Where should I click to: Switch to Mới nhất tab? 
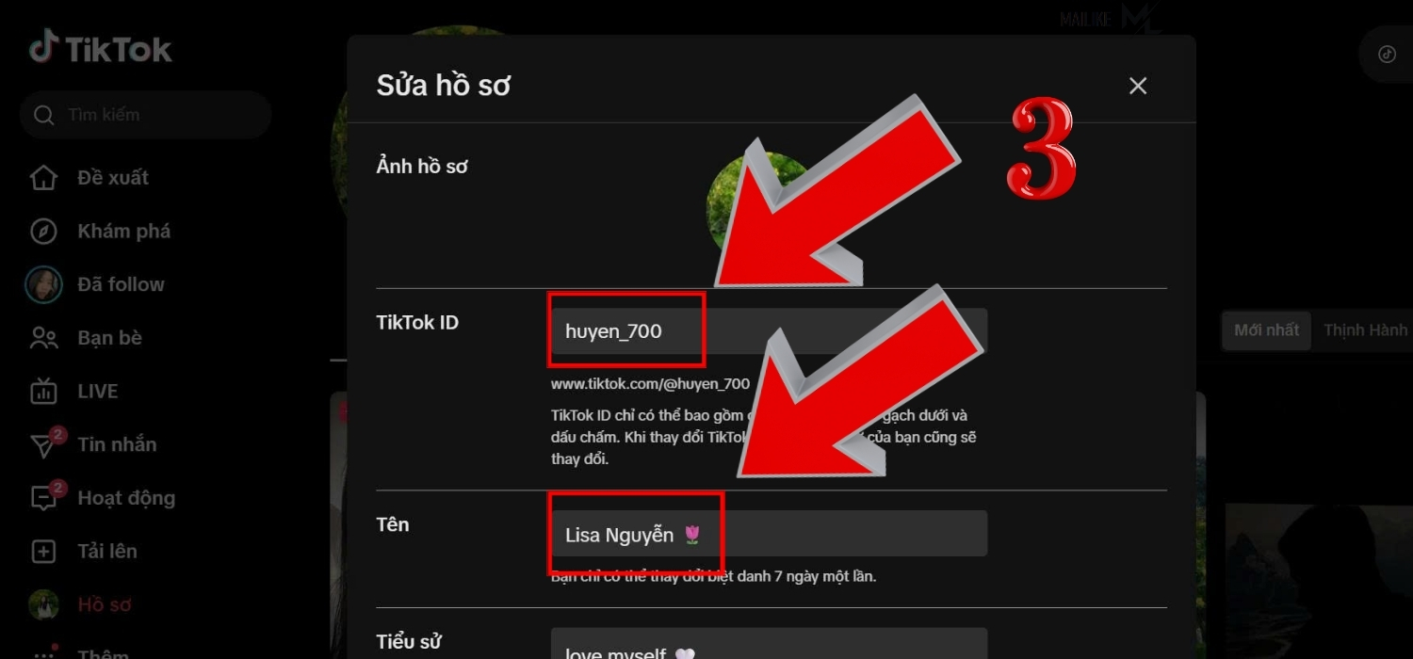pos(1266,330)
